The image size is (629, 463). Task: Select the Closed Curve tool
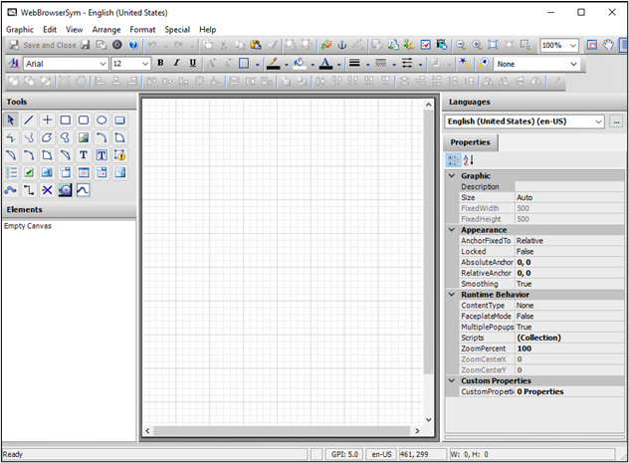point(66,137)
